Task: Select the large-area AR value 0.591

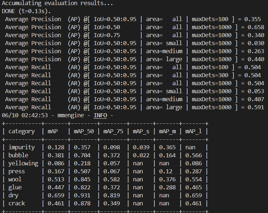Action: [256, 107]
